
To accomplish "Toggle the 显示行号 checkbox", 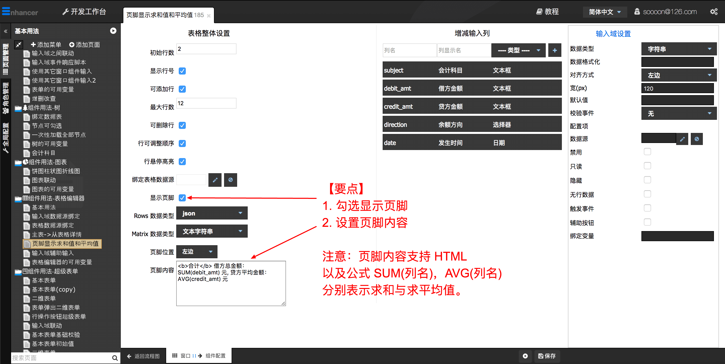I will coord(182,71).
